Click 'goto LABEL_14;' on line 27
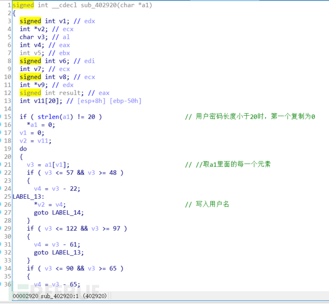Image resolution: width=329 pixels, height=304 pixels. pyautogui.click(x=59, y=213)
